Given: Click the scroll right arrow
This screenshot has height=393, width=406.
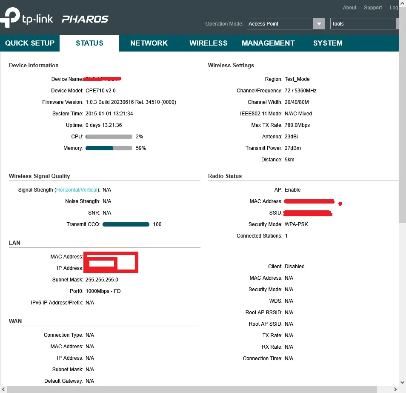Looking at the screenshot, I should point(395,389).
